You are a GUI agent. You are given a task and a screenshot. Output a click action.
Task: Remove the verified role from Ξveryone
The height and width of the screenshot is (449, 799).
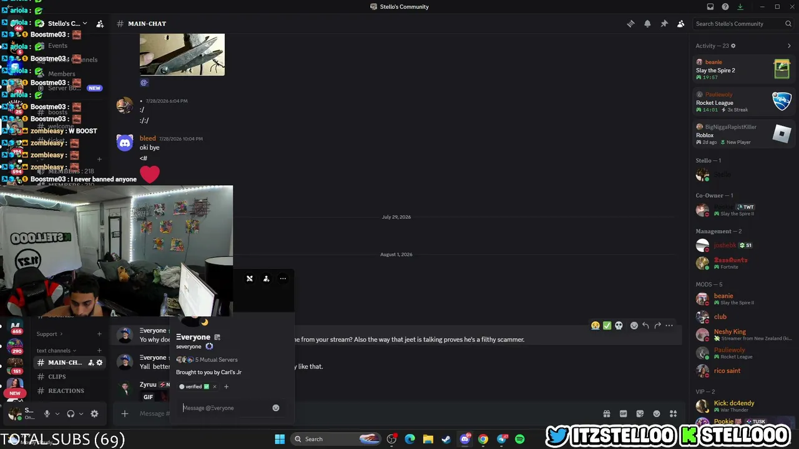(214, 387)
